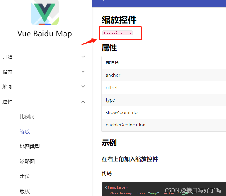Screen dimensions: 226x196
Task: Expand the 地图 section chevron
Action: pyautogui.click(x=83, y=87)
